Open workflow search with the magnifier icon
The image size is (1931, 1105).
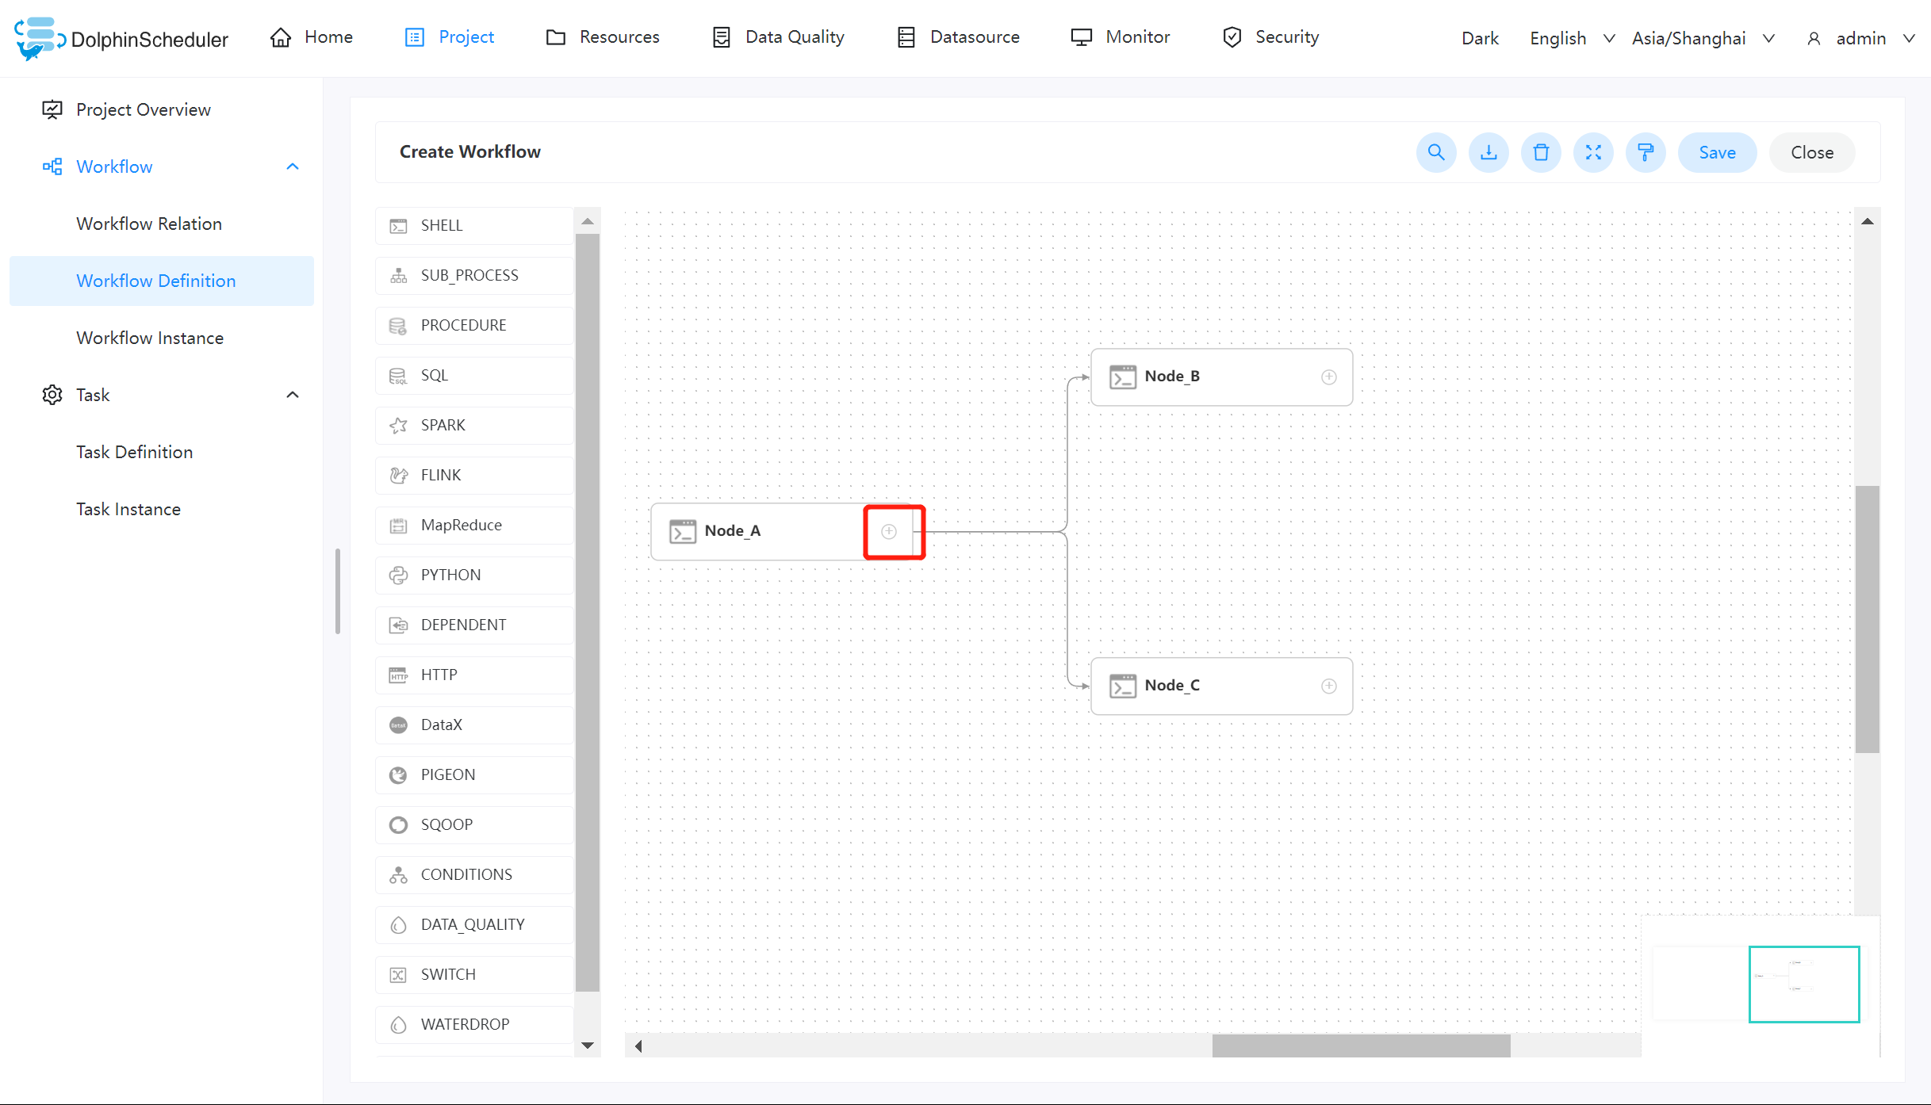point(1436,152)
